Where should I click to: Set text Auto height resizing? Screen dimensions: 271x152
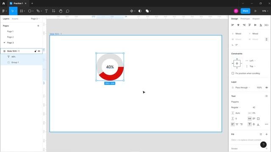254,119
